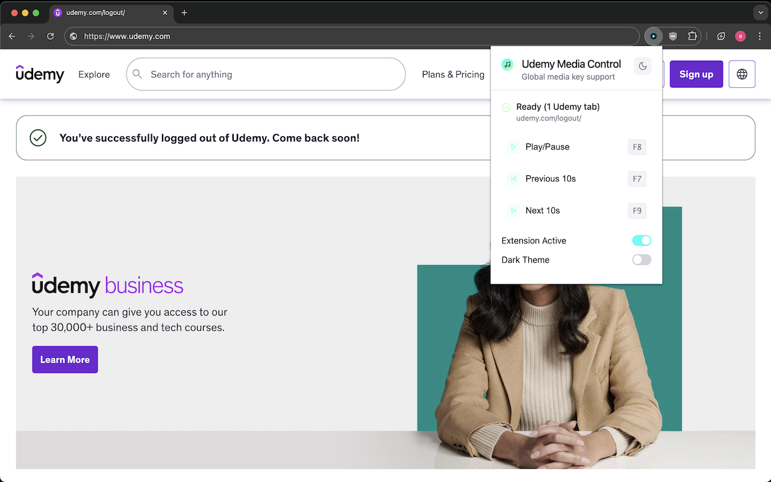
Task: Click the Udemy logo in the header
Action: tap(40, 74)
